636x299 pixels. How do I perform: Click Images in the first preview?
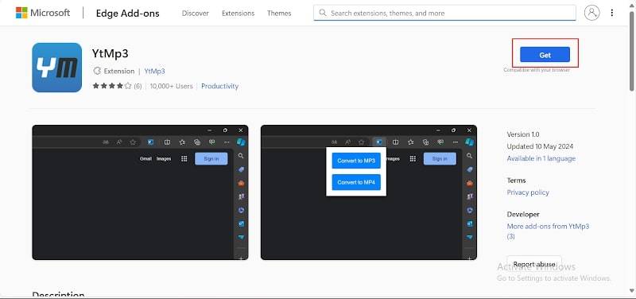coord(164,158)
